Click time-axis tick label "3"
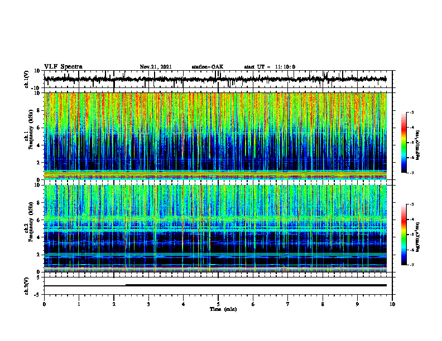This screenshot has height=341, width=442. 148,304
